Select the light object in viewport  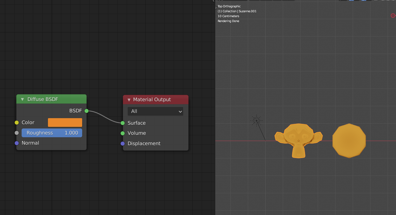(x=256, y=121)
